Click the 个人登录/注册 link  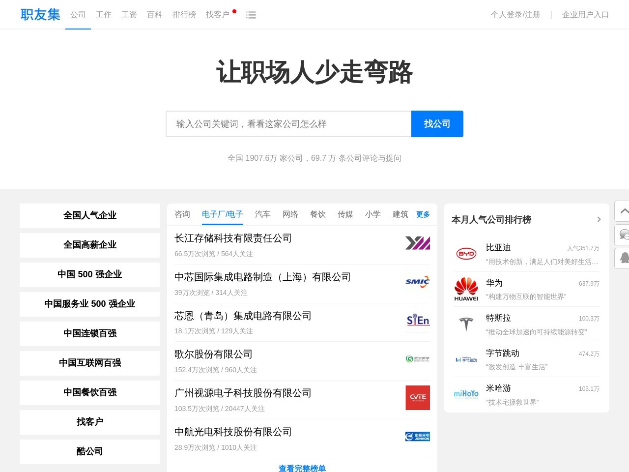click(515, 15)
